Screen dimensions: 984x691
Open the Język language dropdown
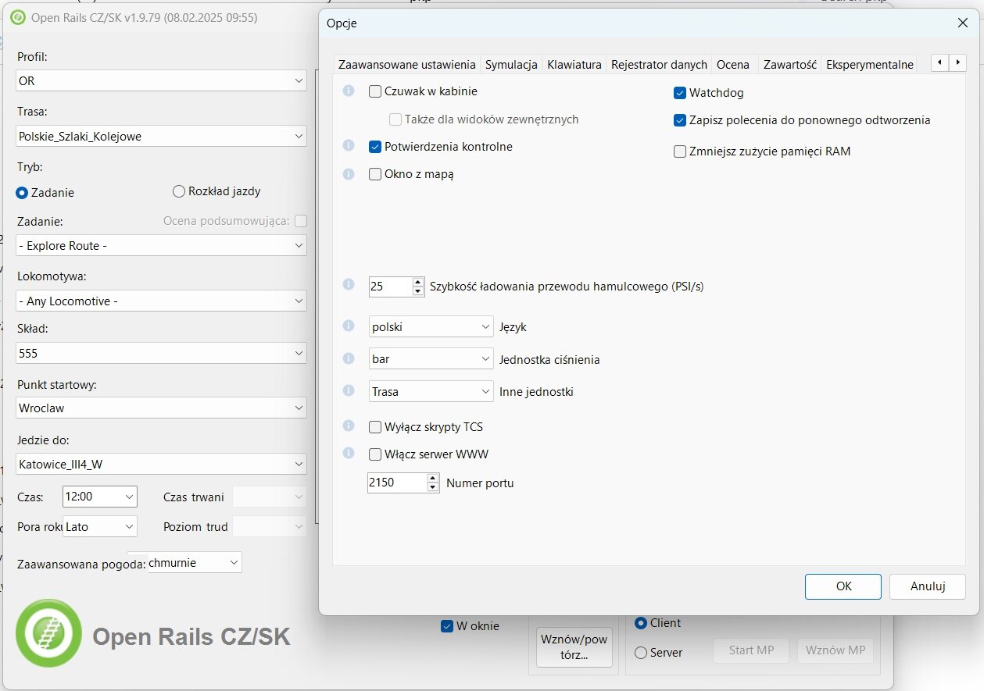click(431, 327)
